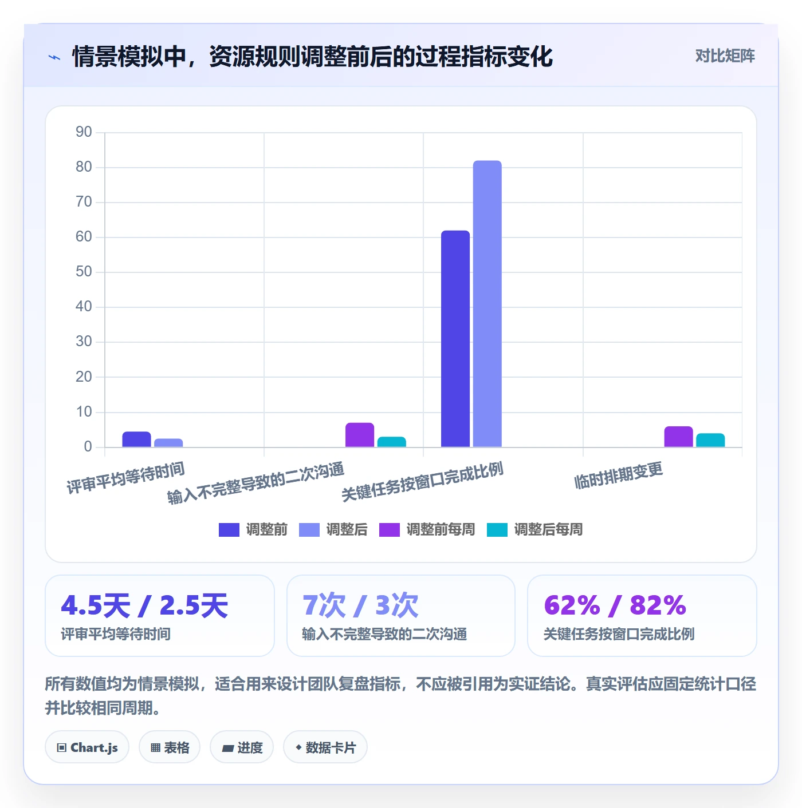Select the 数据卡片 tag chip
802x808 pixels.
325,747
